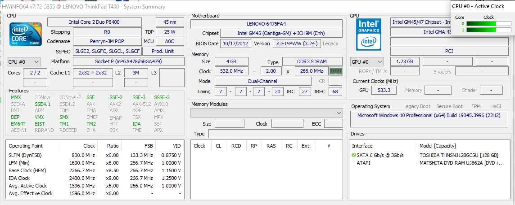This screenshot has height=205, width=515.
Task: Click the VID column header
Action: pos(169,146)
